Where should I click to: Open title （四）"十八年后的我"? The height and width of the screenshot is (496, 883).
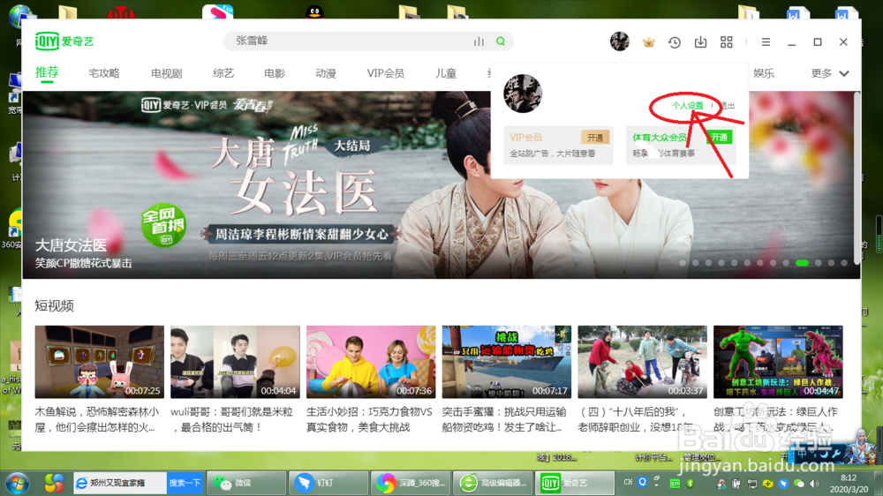[x=639, y=419]
